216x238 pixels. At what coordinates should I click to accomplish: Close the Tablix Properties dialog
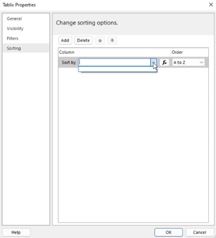pyautogui.click(x=211, y=4)
